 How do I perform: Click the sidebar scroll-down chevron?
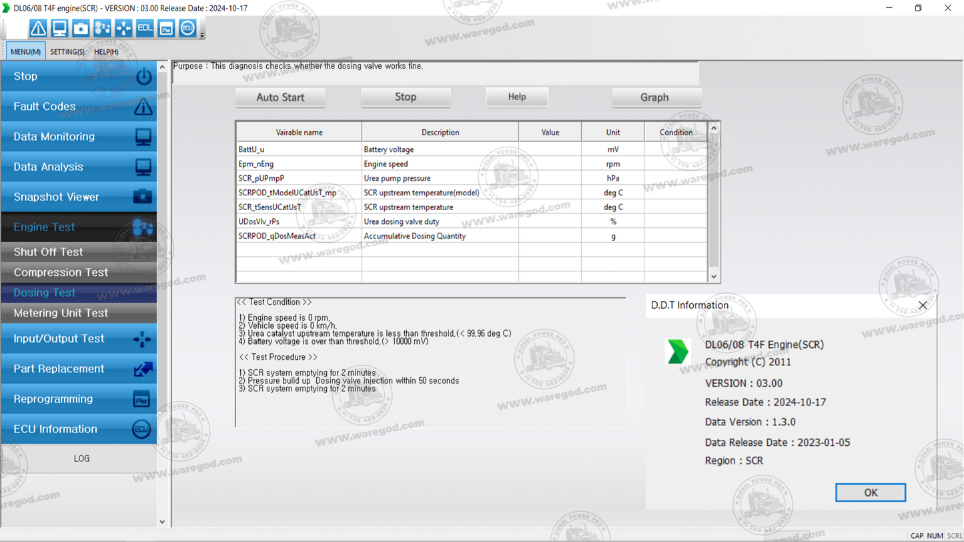tap(161, 521)
